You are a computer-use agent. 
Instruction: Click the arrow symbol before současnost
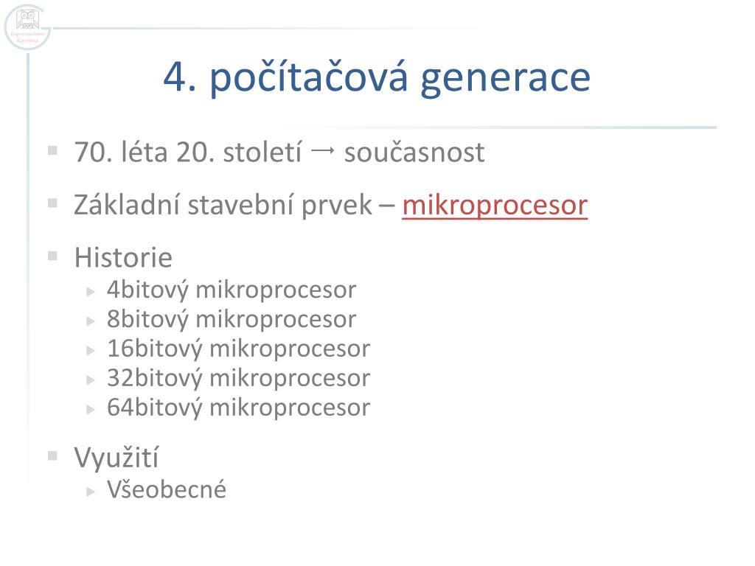click(323, 151)
